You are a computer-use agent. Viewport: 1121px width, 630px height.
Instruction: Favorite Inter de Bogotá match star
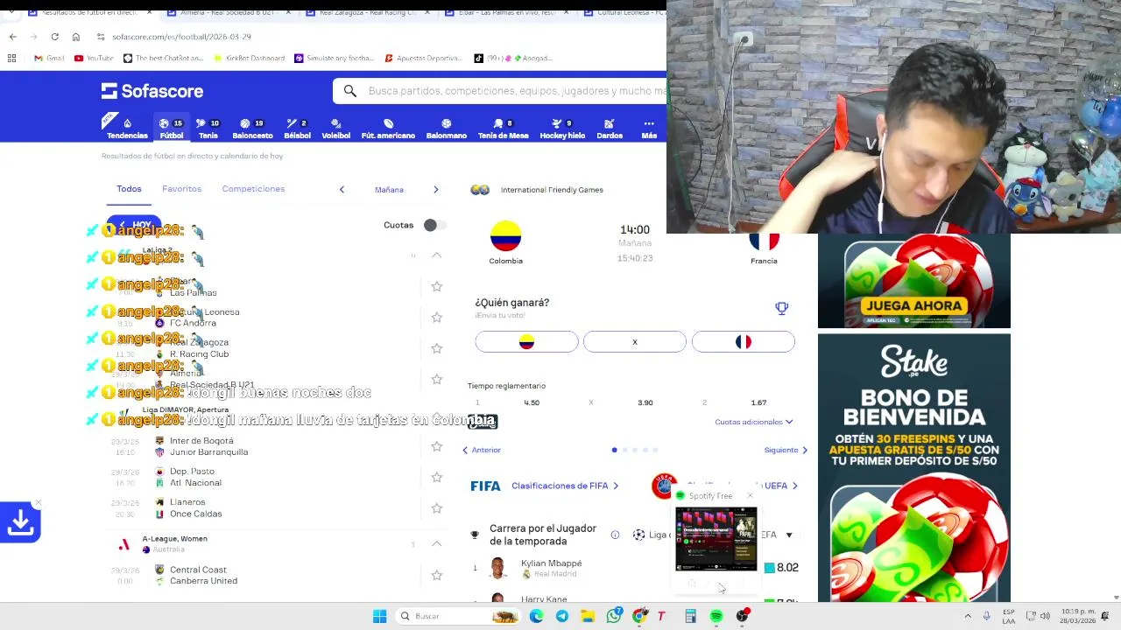click(436, 446)
